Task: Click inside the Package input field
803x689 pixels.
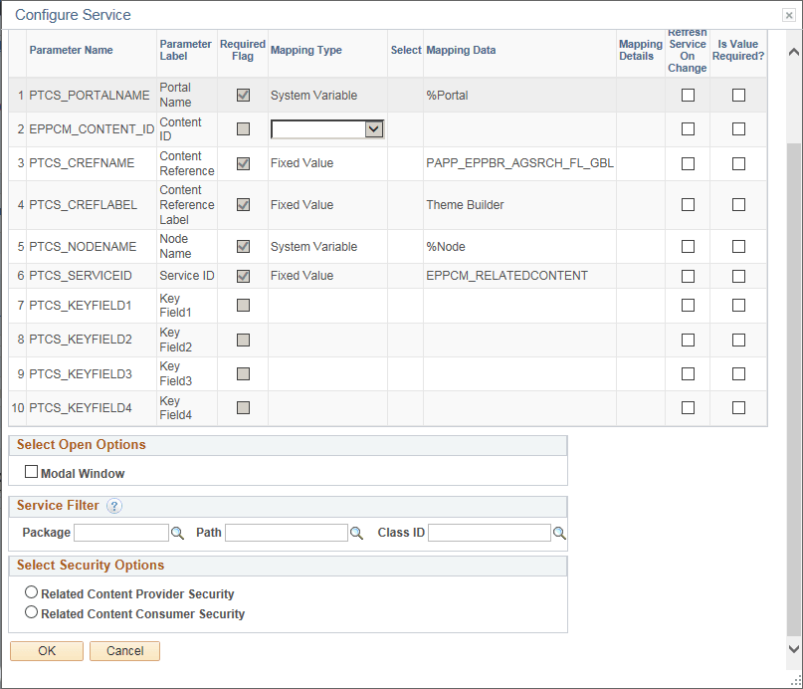Action: pos(119,533)
